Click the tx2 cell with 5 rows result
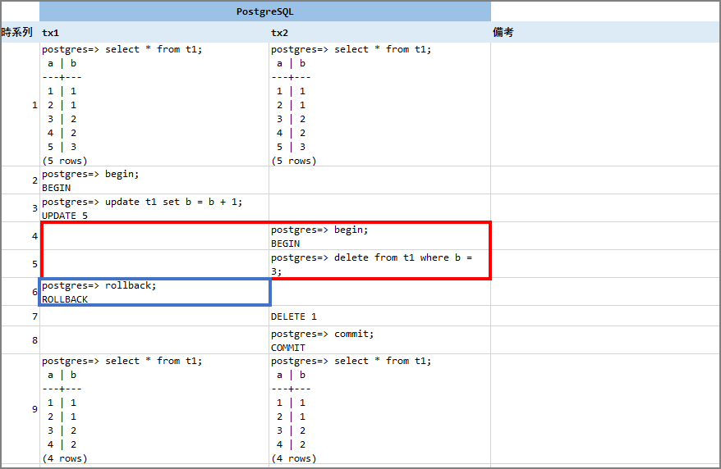 click(379, 105)
